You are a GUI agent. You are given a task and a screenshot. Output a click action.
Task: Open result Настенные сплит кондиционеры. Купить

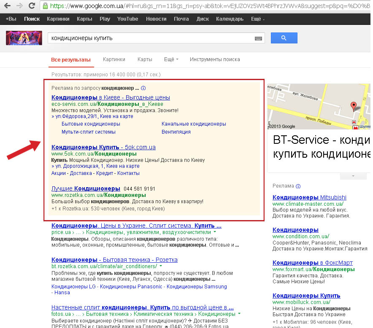click(x=143, y=307)
